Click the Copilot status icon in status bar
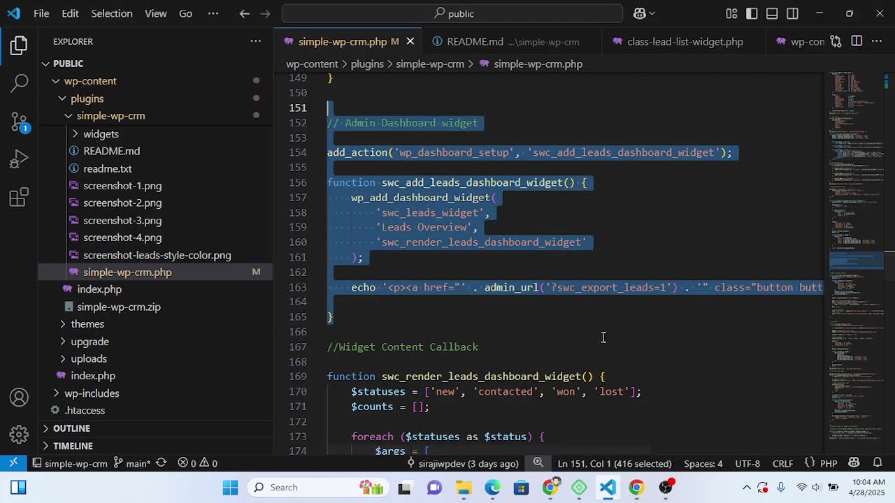This screenshot has height=503, width=895. click(854, 463)
